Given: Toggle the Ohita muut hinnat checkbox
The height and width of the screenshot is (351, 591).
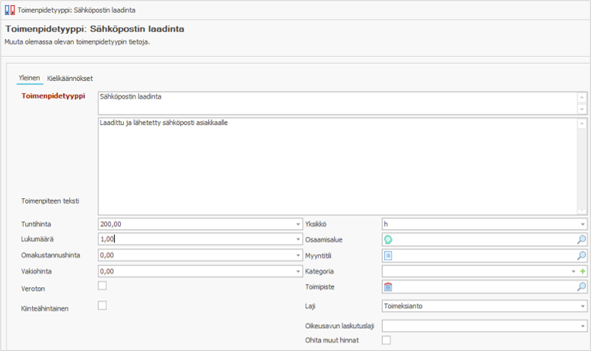Looking at the screenshot, I should (x=387, y=340).
